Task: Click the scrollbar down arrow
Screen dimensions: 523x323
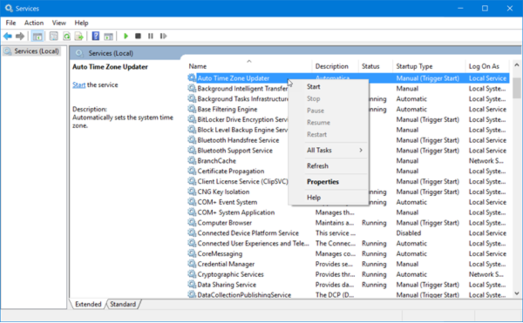Action: pos(517,293)
